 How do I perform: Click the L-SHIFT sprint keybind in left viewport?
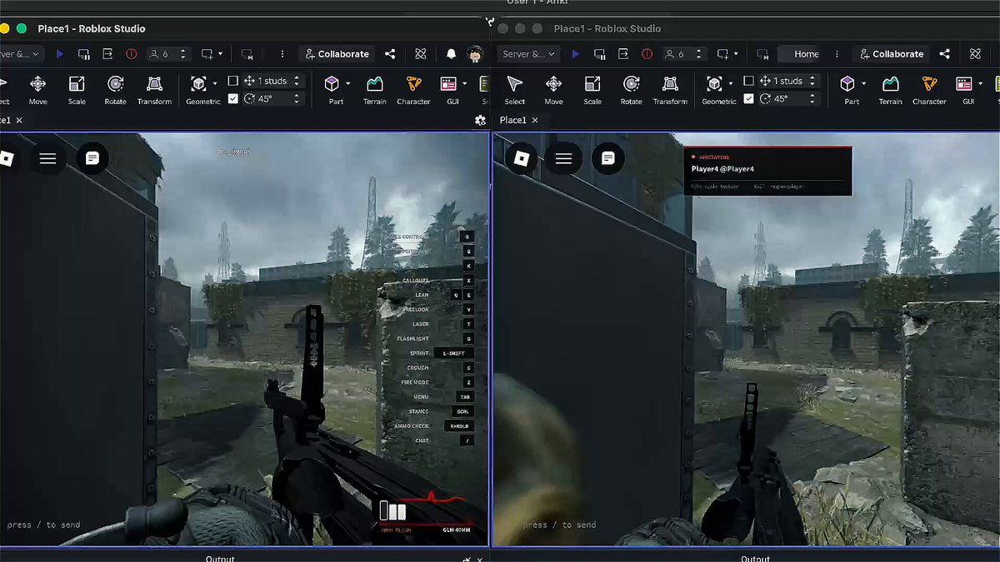(x=453, y=353)
